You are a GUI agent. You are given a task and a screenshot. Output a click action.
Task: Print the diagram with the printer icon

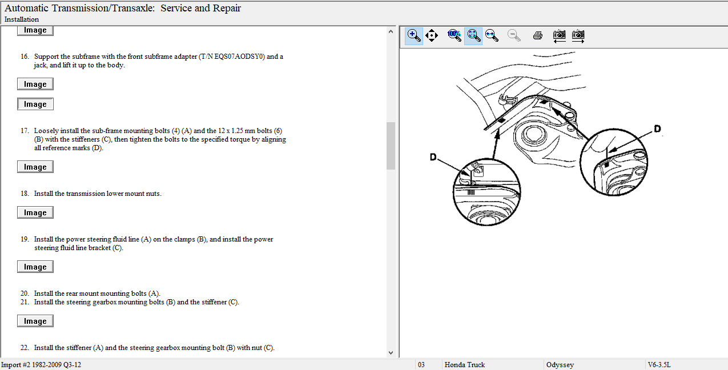(537, 35)
